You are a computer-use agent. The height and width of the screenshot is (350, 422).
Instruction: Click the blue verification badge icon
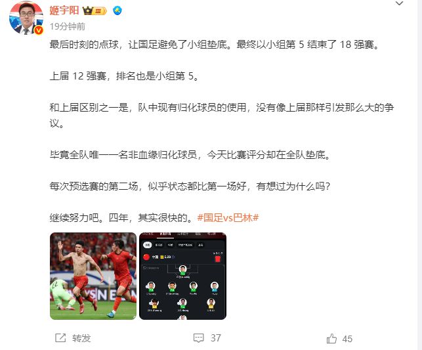[117, 11]
